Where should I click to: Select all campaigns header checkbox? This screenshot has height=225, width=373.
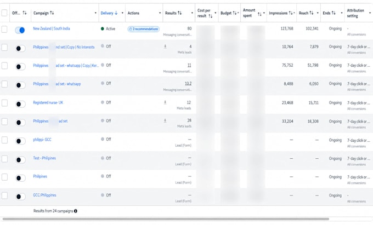4,13
